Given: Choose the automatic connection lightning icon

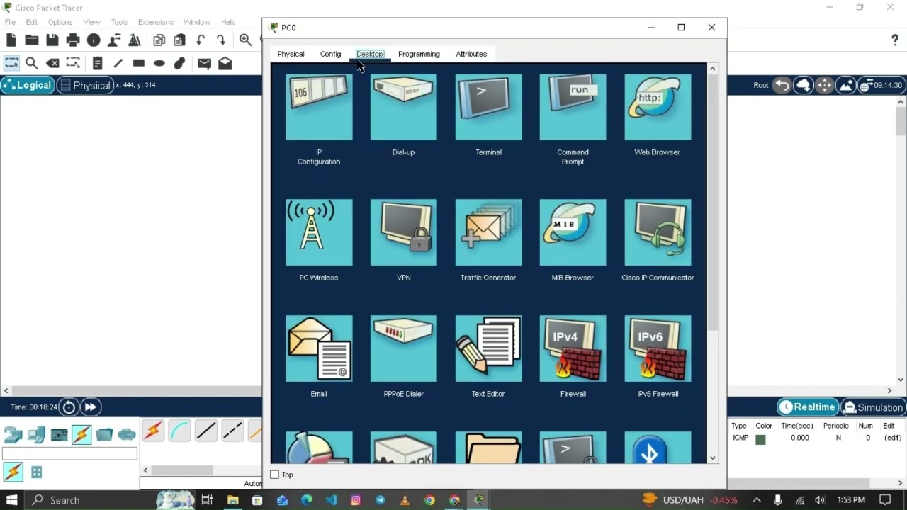Looking at the screenshot, I should tap(152, 430).
